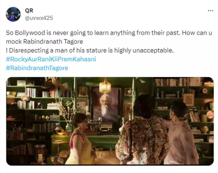Click the QR profile avatar picture

click(x=13, y=14)
